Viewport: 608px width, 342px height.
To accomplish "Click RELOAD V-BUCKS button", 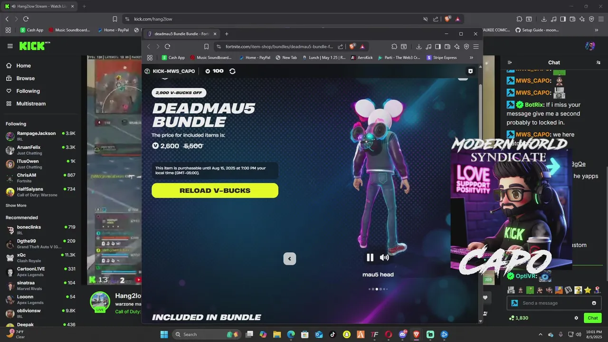I will pyautogui.click(x=215, y=190).
